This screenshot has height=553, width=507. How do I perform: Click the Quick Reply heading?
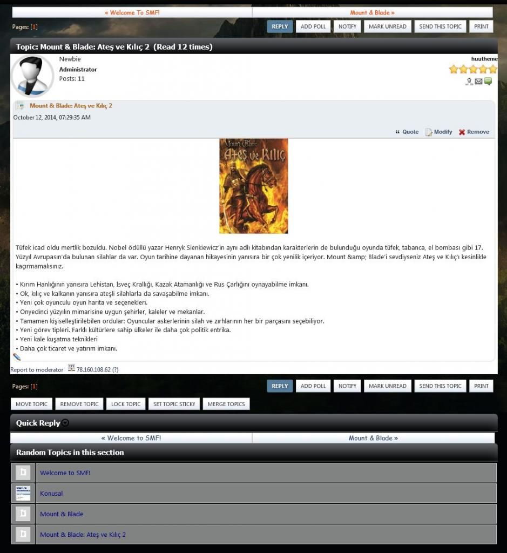[x=38, y=423]
